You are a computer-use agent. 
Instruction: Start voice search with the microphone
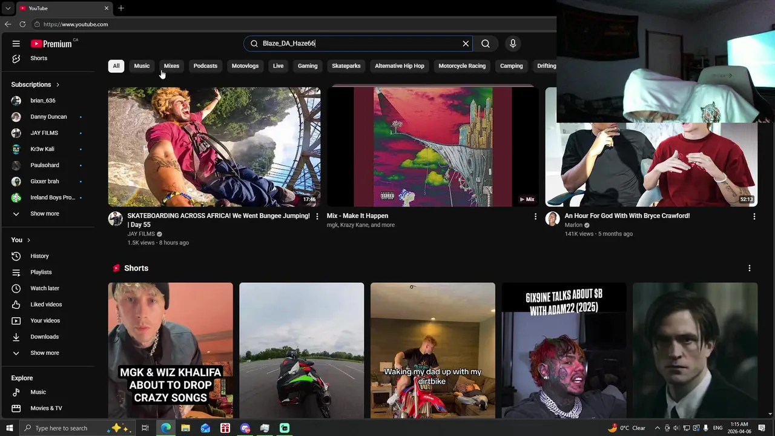tap(513, 44)
